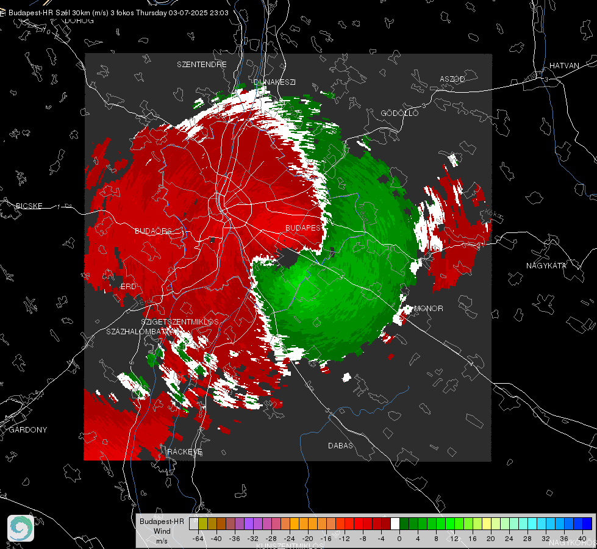Viewport: 597px width, 549px height.
Task: Click the olive -64 m/s legend swatch
Action: pyautogui.click(x=203, y=524)
